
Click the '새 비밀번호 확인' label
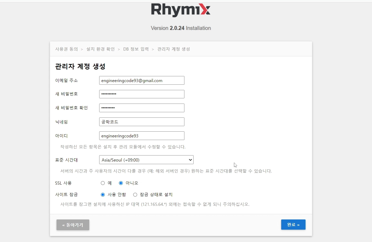[x=71, y=108]
